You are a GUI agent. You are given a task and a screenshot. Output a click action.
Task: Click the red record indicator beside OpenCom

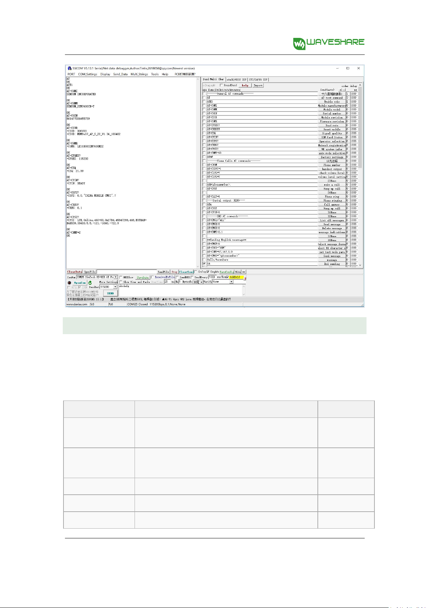69,283
